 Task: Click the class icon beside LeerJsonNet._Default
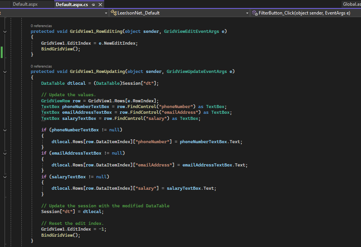113,13
